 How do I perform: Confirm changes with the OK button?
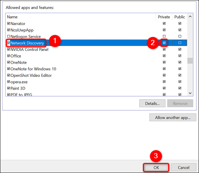[156, 167]
